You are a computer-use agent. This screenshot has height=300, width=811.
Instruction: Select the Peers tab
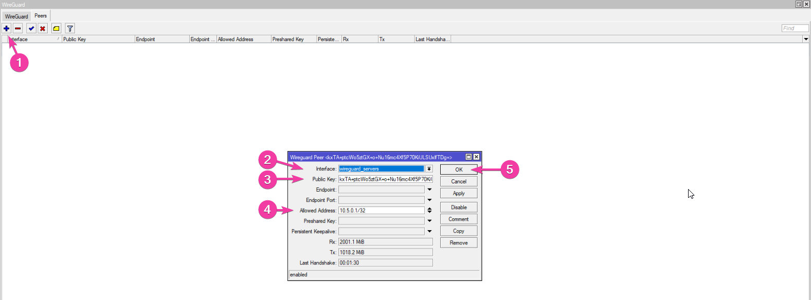(x=41, y=16)
